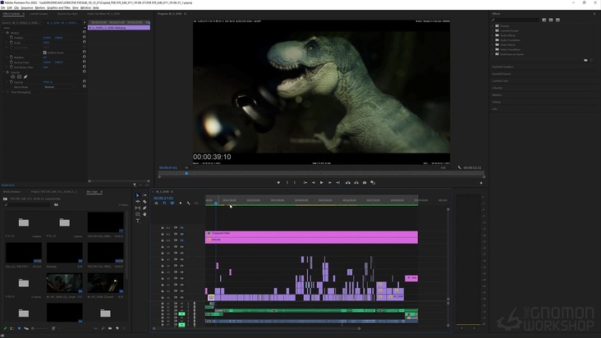
Task: Expand the Video Effects folder
Action: (493, 45)
